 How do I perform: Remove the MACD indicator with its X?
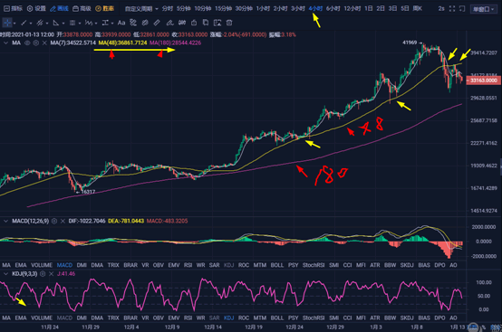coord(63,221)
